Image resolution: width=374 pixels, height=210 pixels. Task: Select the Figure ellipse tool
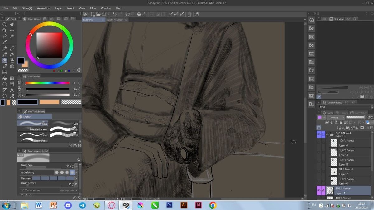5,84
